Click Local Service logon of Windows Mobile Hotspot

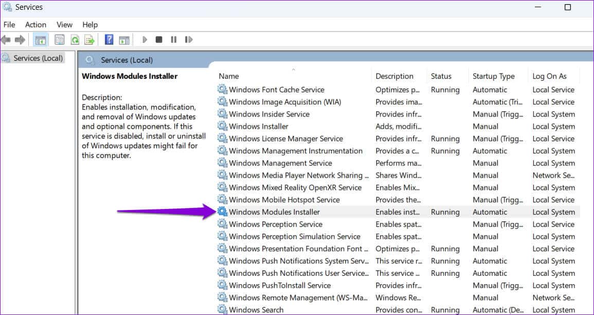pyautogui.click(x=553, y=200)
